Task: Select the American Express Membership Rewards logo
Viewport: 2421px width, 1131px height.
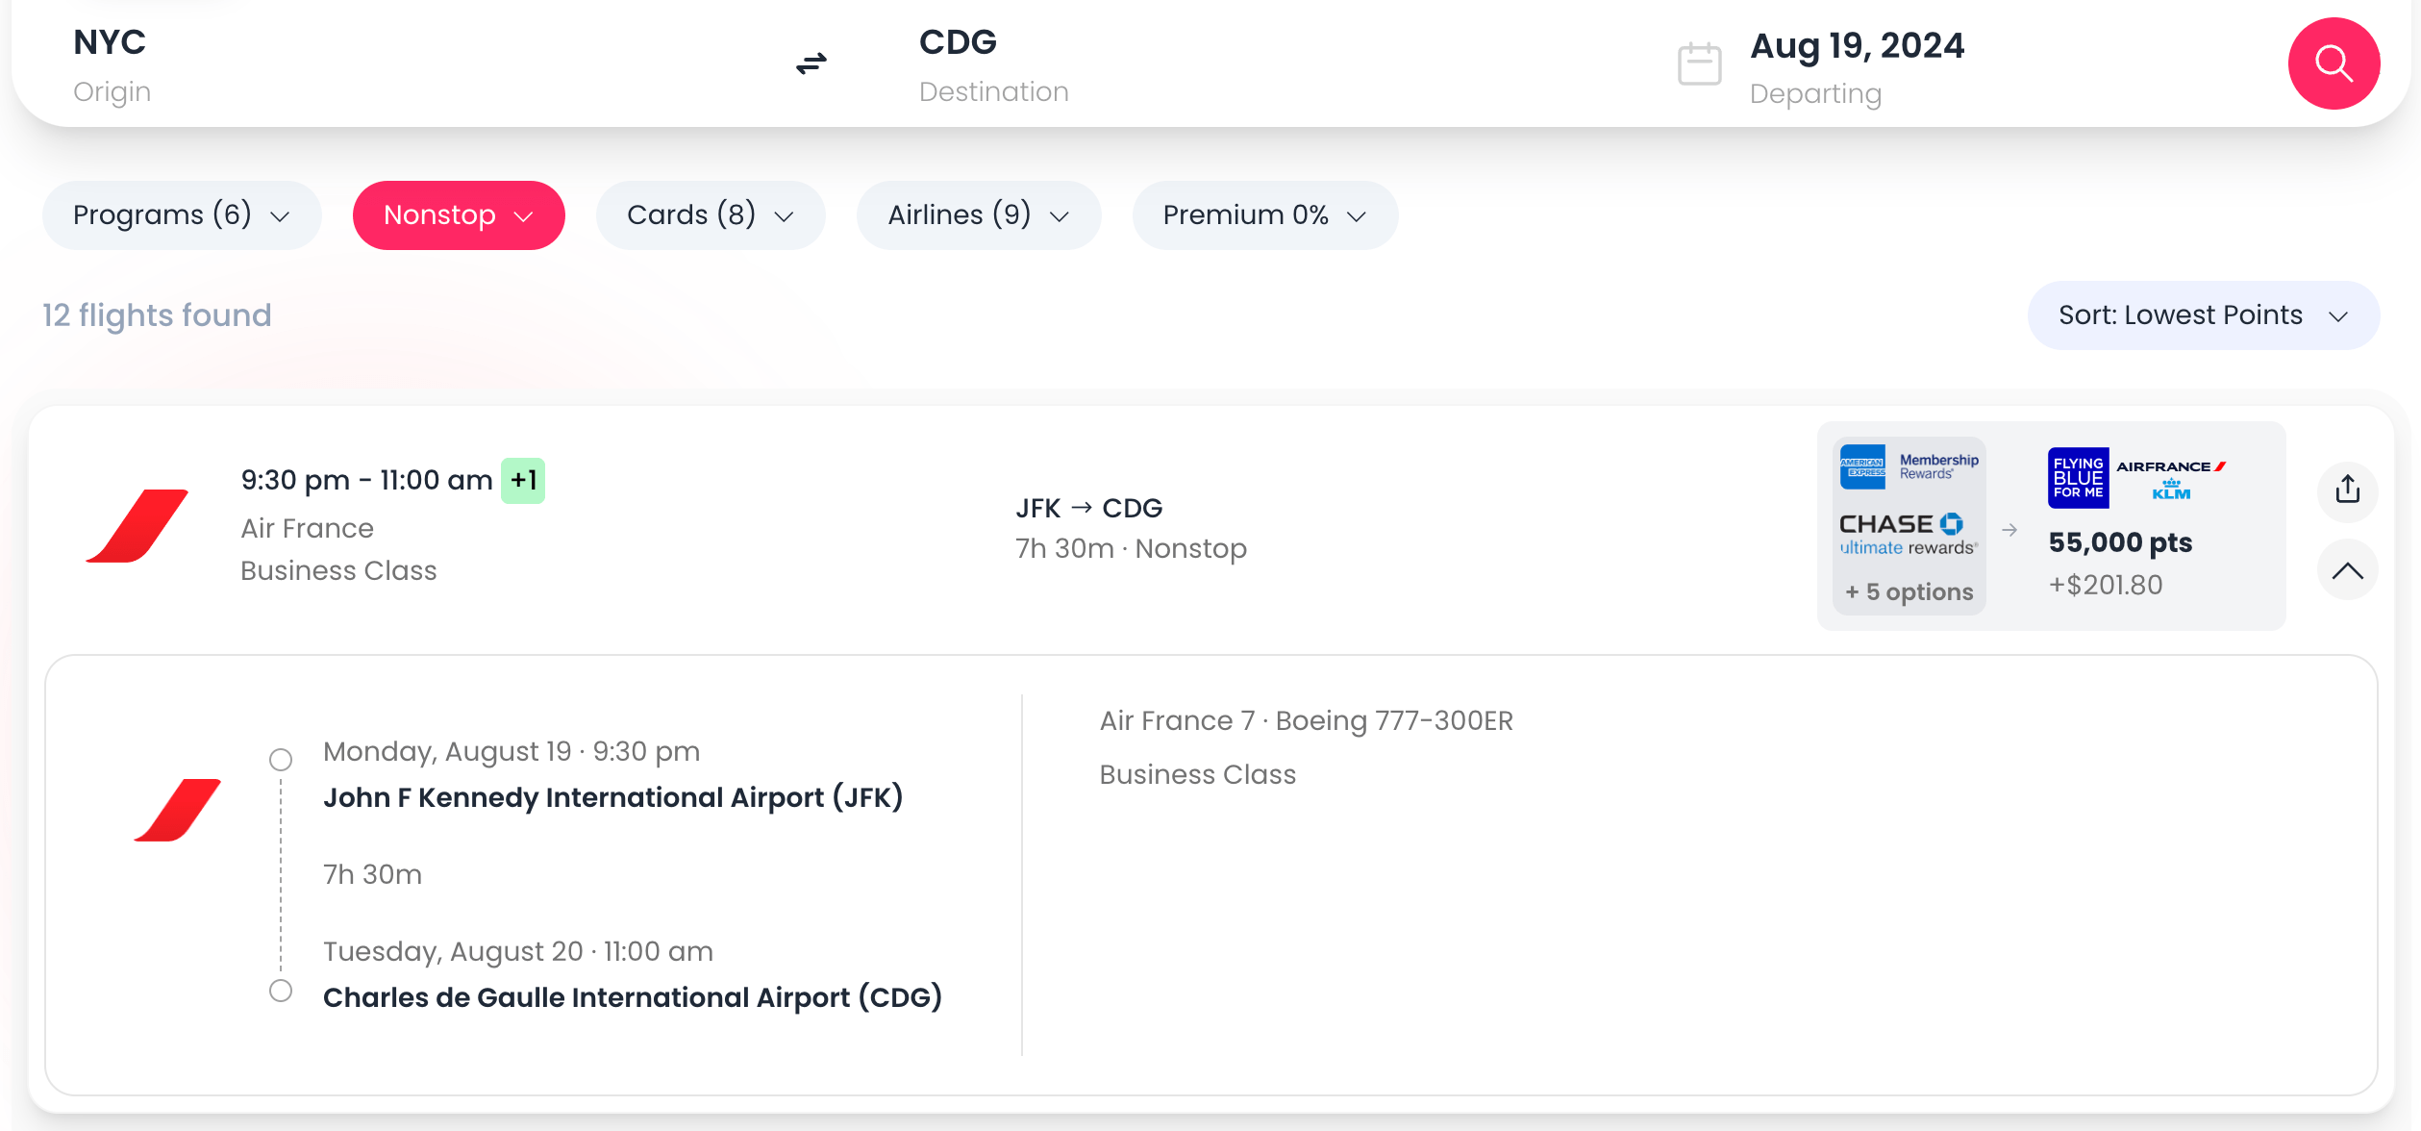Action: (x=1909, y=465)
